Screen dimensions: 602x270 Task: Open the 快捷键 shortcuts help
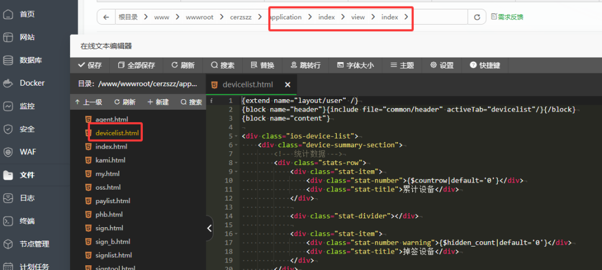coord(484,65)
